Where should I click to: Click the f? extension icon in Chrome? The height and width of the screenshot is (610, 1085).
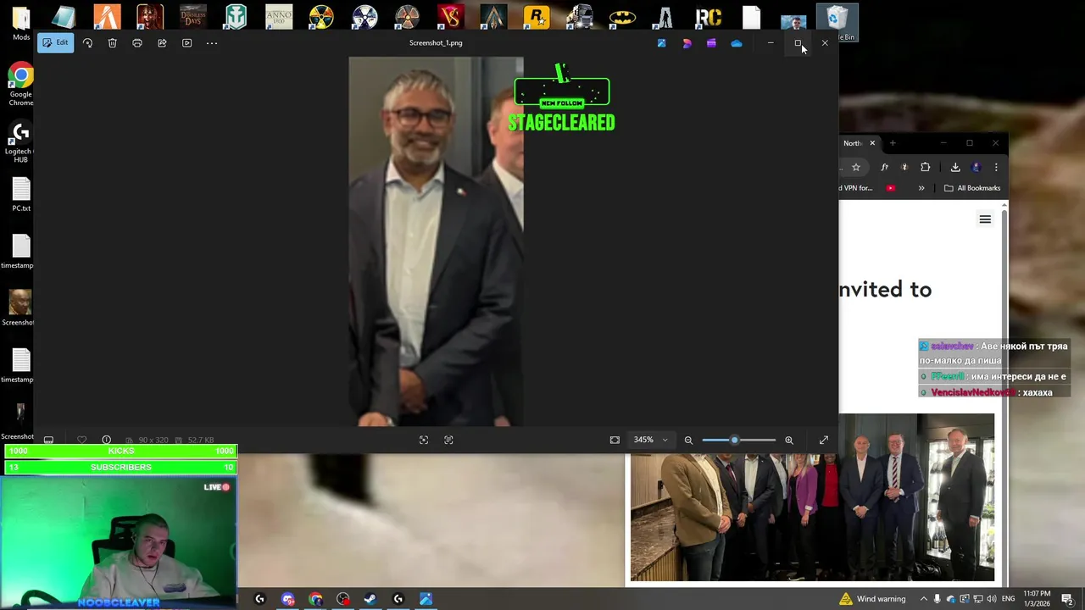tap(884, 167)
